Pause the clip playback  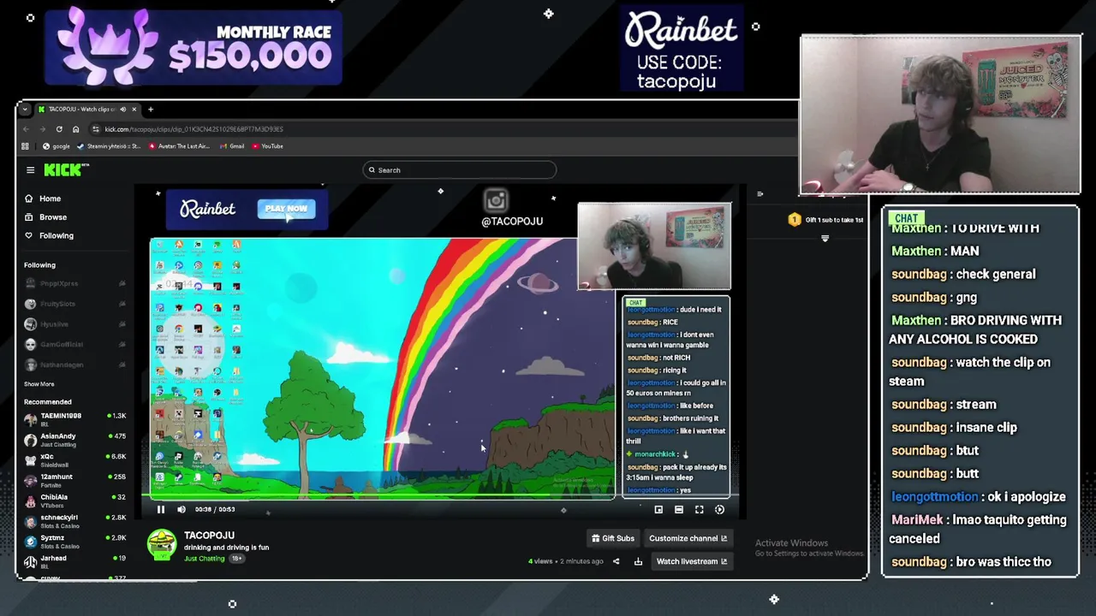coord(160,509)
